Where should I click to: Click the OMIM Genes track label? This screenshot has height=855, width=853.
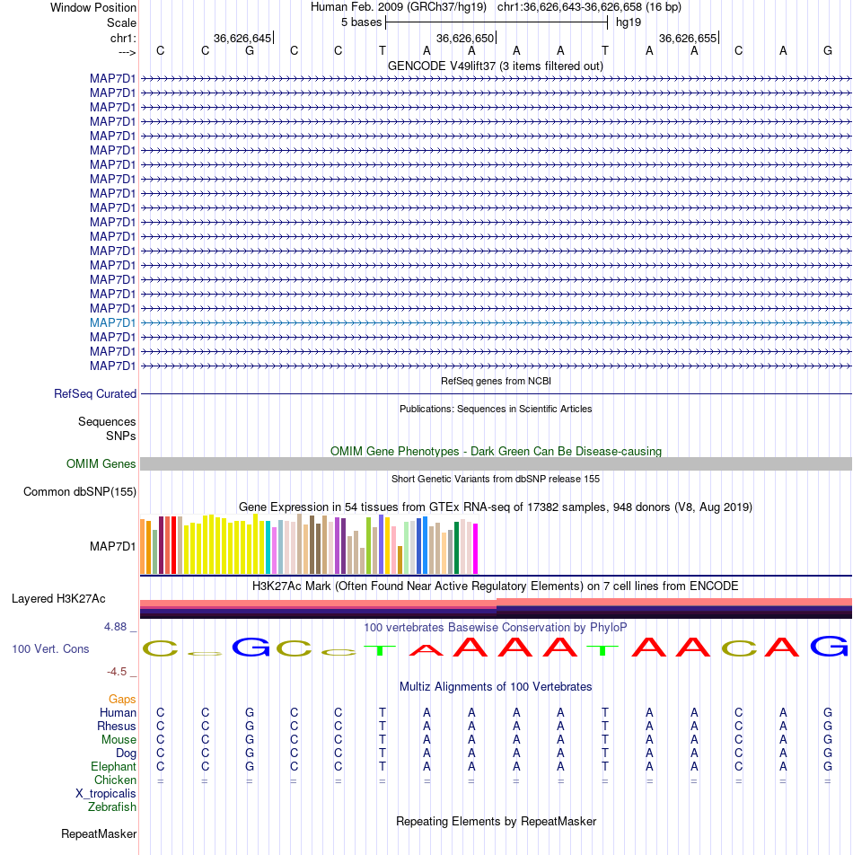[101, 463]
